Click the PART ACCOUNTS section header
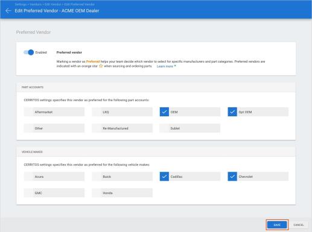Screen dimensions: 312x232 click(33, 87)
